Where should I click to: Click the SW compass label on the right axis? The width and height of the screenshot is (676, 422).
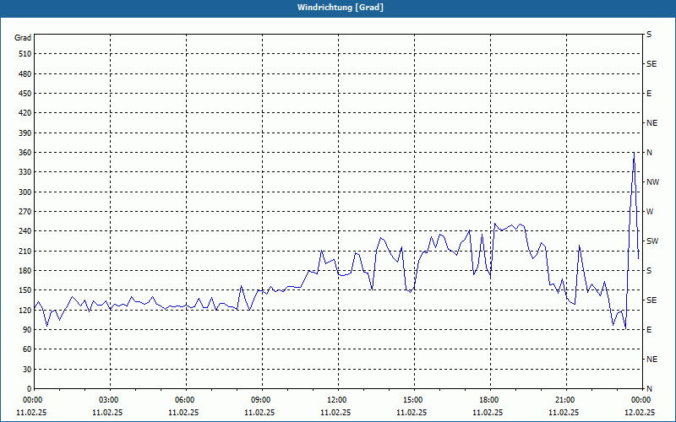(652, 241)
